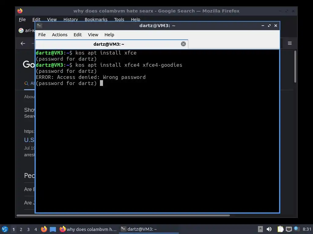
Task: Select the Google favicon Firefox tab
Action: click(21, 30)
